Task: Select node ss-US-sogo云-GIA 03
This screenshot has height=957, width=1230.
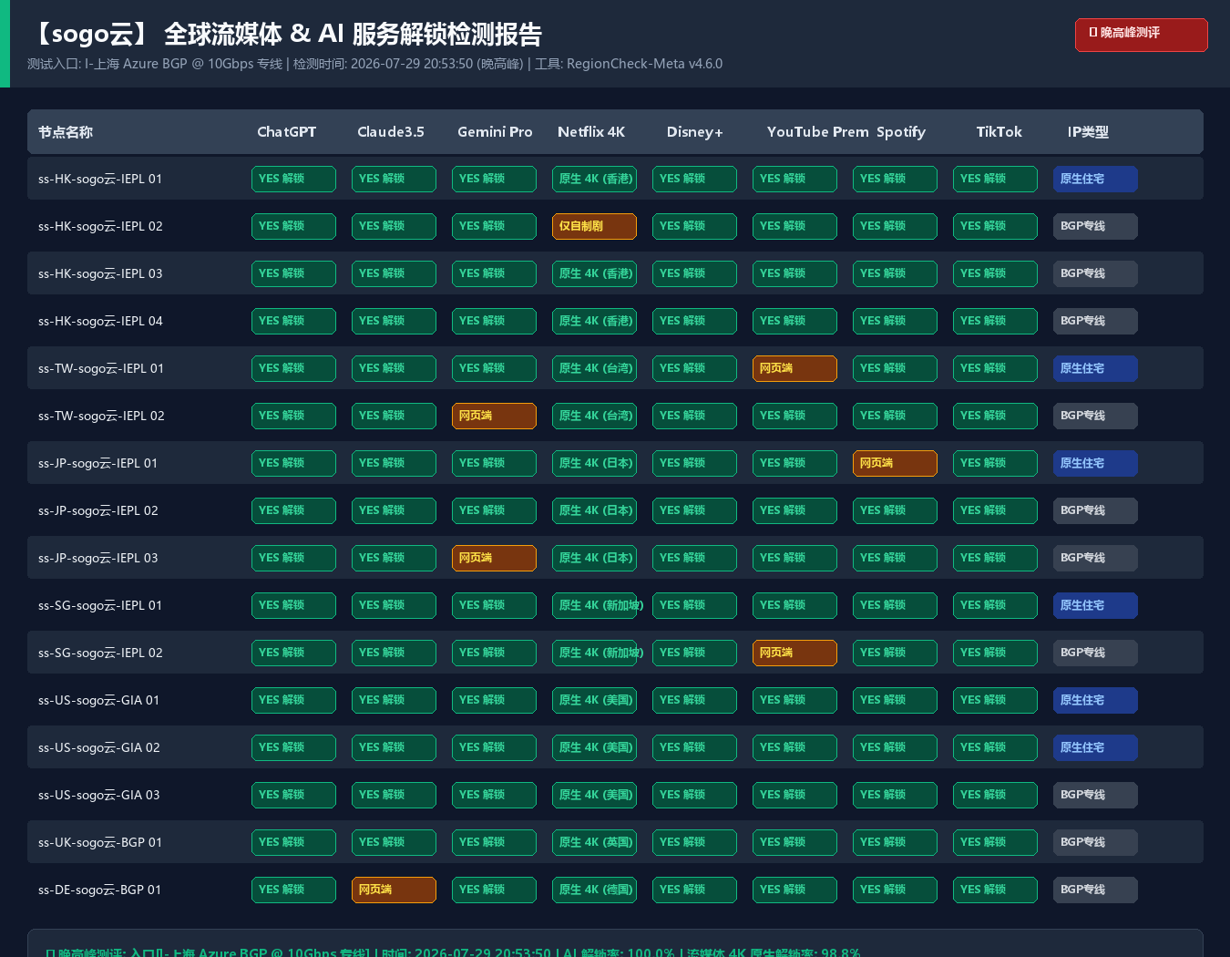Action: tap(99, 795)
